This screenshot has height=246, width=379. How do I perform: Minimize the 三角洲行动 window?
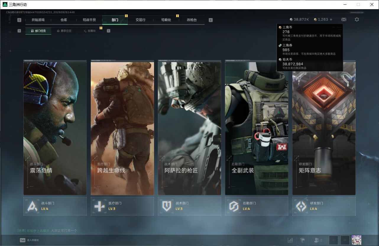pos(345,4)
